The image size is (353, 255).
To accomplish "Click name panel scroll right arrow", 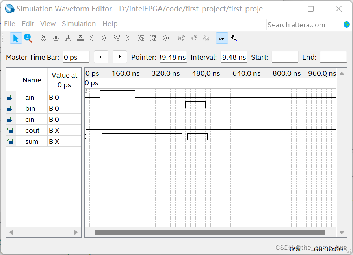I will pos(76,232).
